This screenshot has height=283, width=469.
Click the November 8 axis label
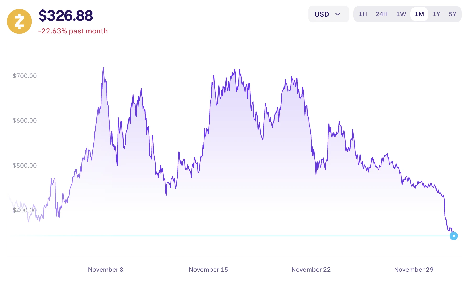[105, 270]
